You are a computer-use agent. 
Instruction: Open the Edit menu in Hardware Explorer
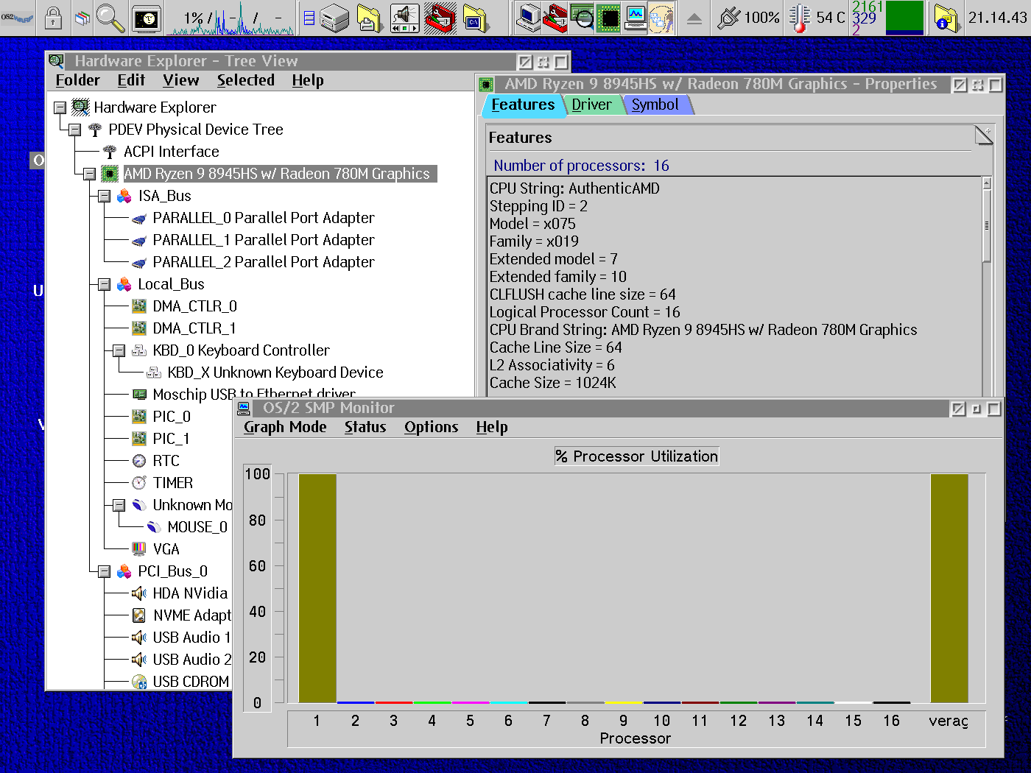click(131, 80)
